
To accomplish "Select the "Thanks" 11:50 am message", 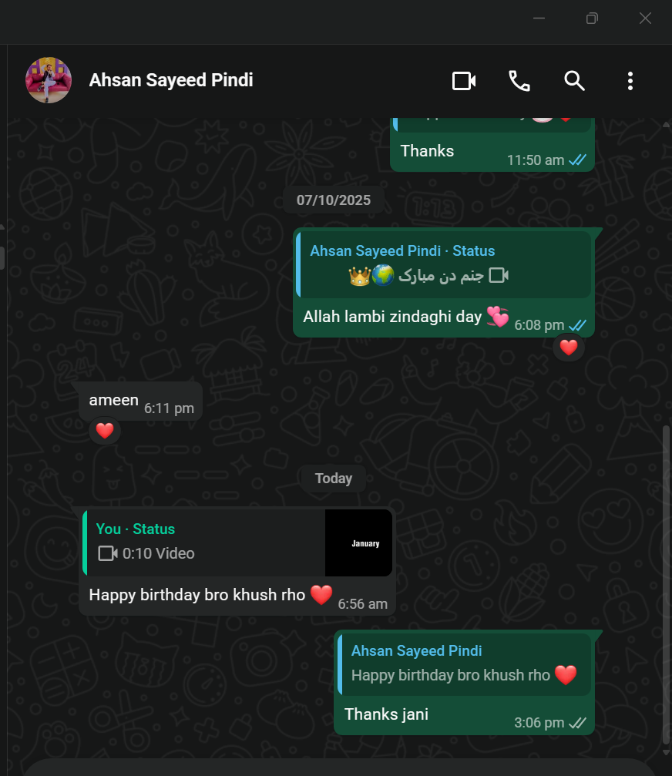I will (492, 153).
